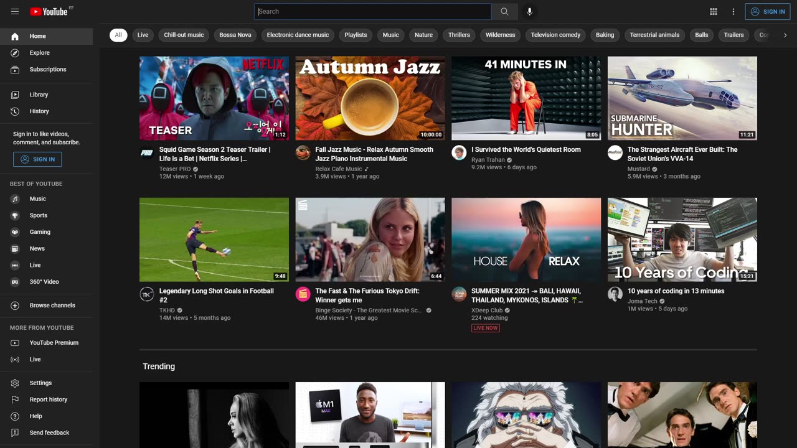
Task: Select the Chill-out music chip
Action: pyautogui.click(x=184, y=35)
